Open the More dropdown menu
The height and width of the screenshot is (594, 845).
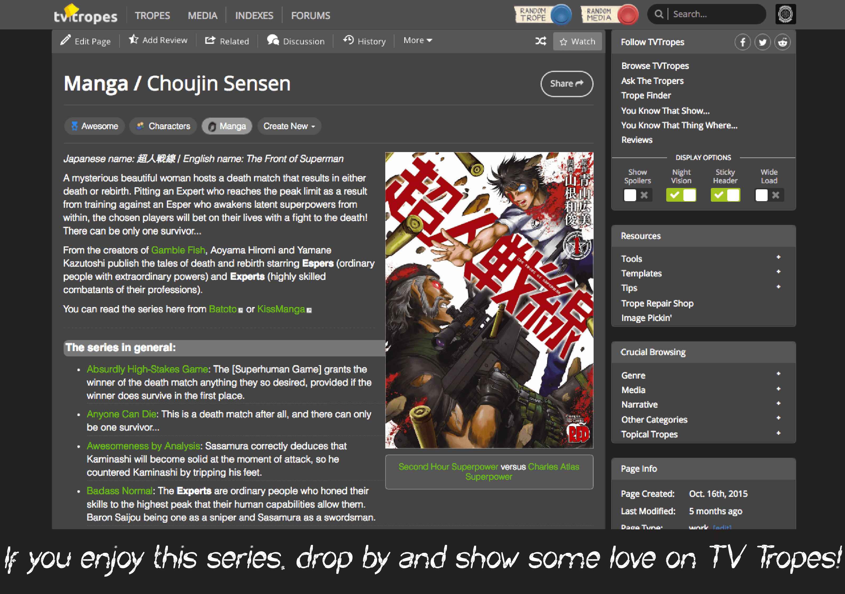tap(418, 40)
